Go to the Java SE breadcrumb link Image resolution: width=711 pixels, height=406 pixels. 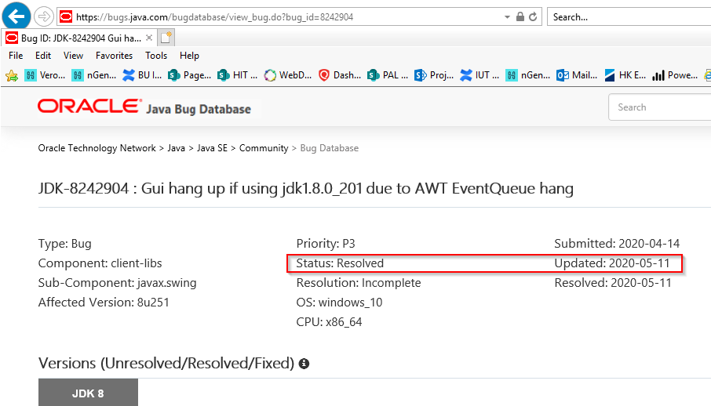(x=213, y=148)
